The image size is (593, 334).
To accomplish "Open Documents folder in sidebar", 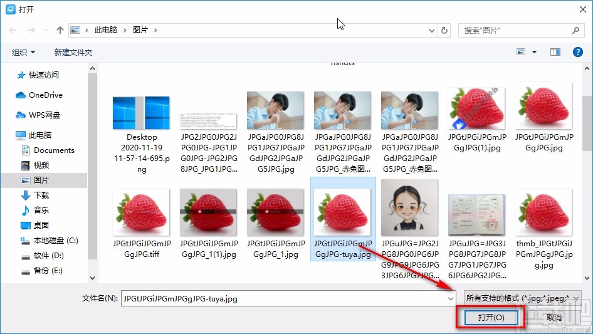I will pos(48,150).
